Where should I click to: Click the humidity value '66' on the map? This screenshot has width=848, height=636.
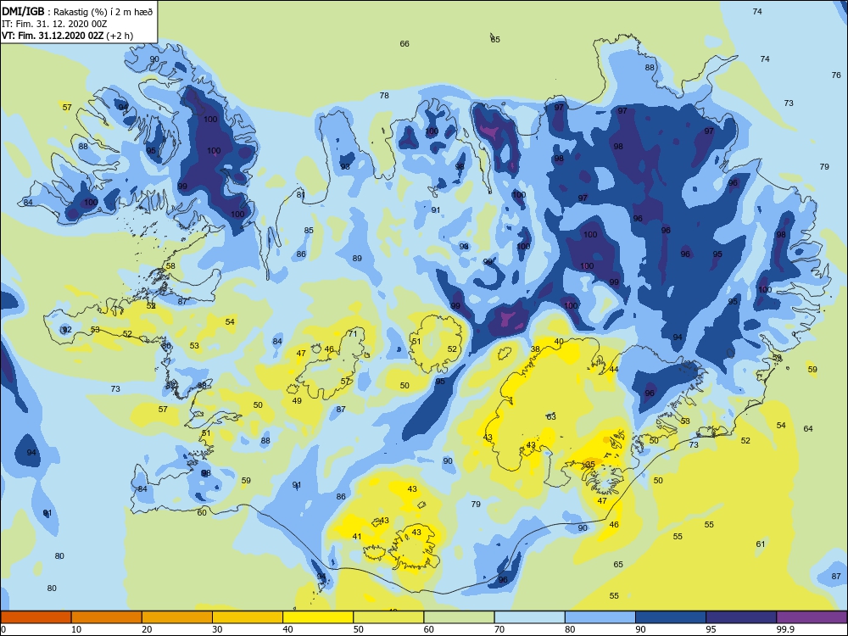coord(404,44)
